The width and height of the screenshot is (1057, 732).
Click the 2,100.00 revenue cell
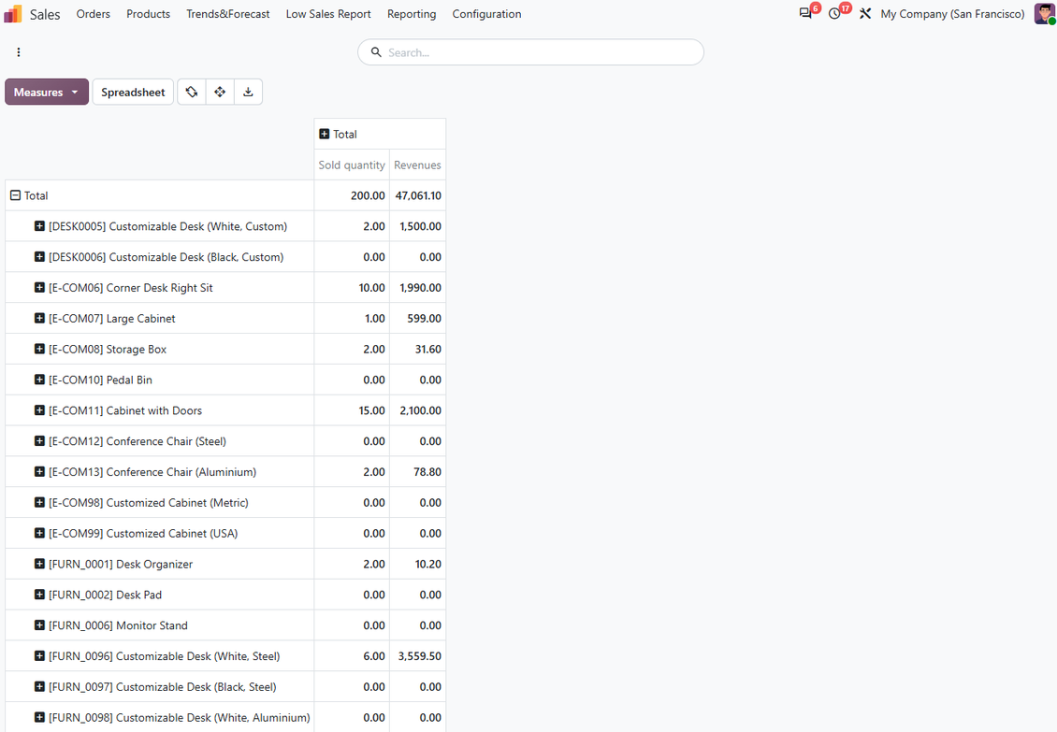417,410
